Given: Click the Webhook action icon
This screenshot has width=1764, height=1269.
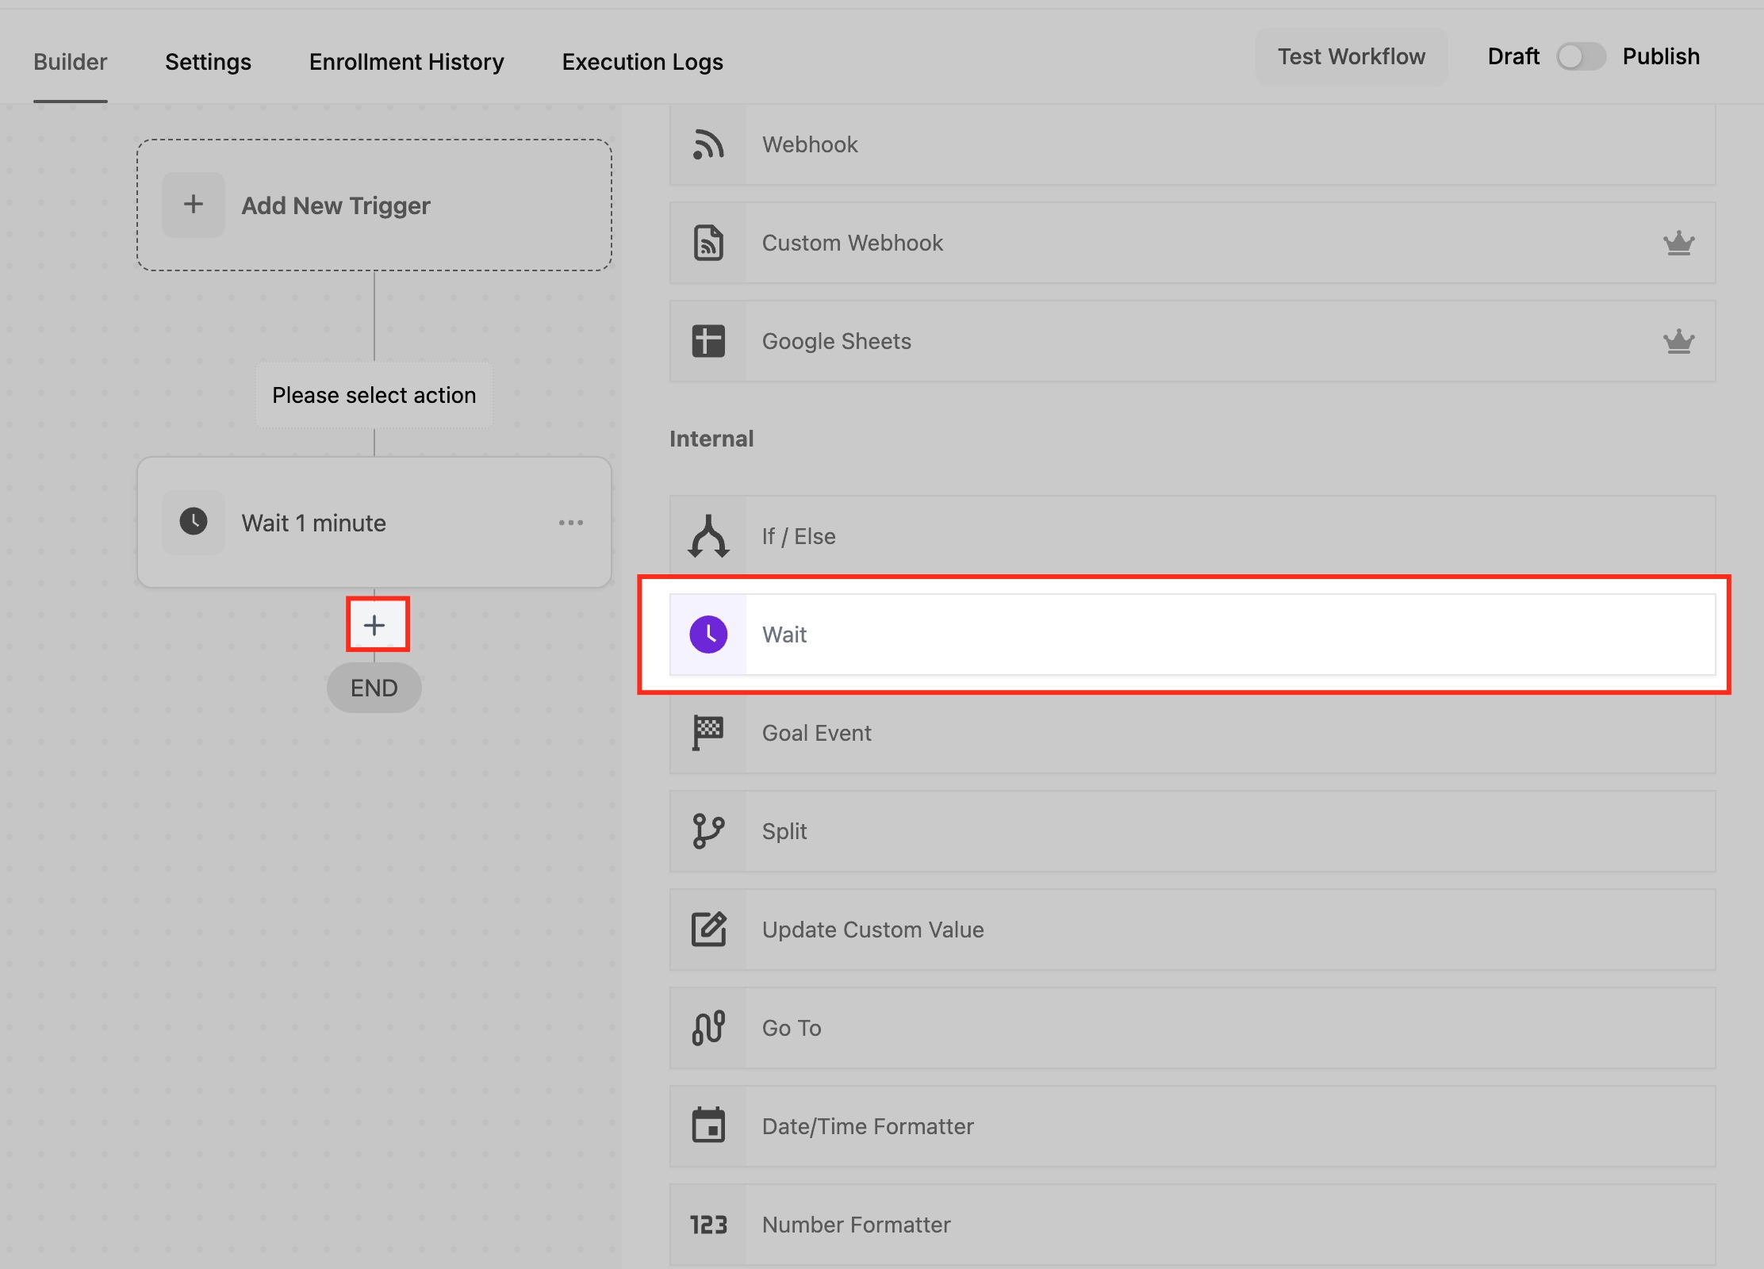Looking at the screenshot, I should coord(708,144).
